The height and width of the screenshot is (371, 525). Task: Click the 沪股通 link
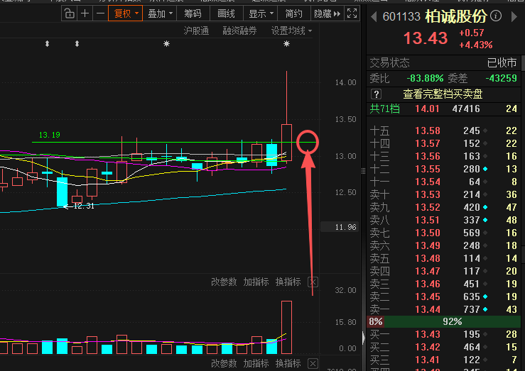click(196, 31)
